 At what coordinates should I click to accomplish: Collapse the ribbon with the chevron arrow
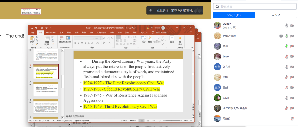click(192, 47)
